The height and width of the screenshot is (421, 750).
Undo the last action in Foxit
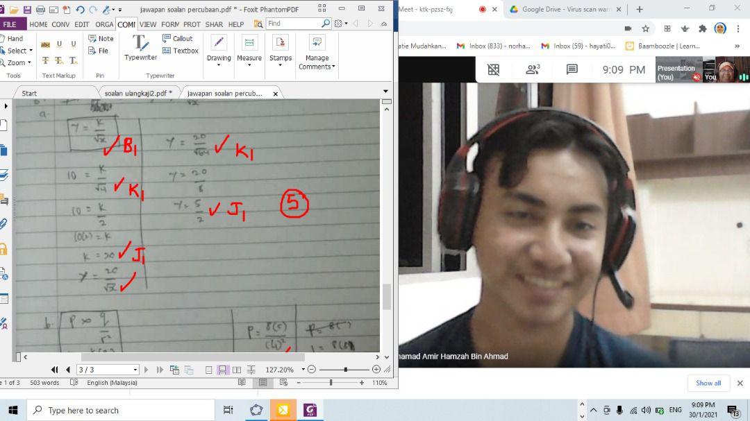80,10
